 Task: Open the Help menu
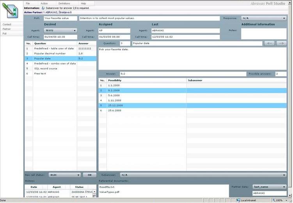(x=83, y=3)
